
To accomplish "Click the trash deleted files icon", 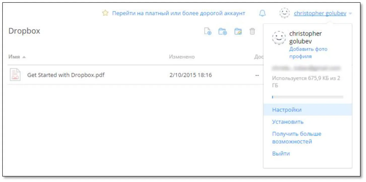I will click(252, 31).
